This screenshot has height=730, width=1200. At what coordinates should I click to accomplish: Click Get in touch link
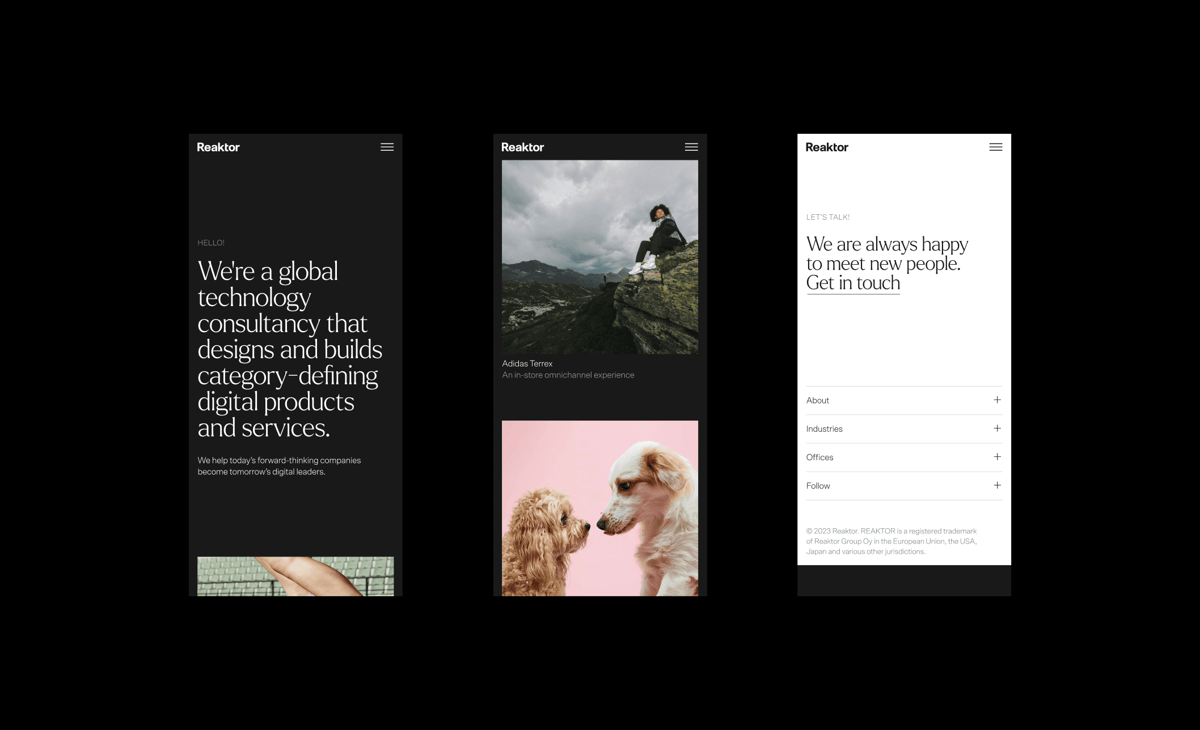(851, 285)
